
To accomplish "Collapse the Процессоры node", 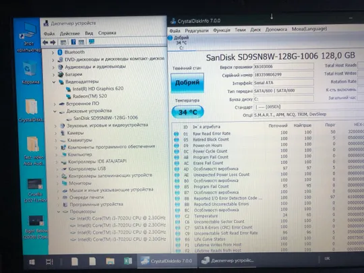I will tap(59, 212).
